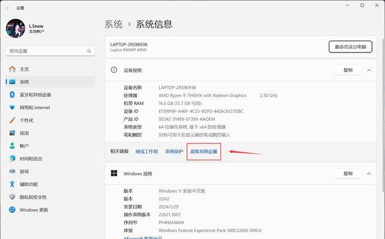
Task: Open 网络和 Internet settings
Action: [x=50, y=108]
